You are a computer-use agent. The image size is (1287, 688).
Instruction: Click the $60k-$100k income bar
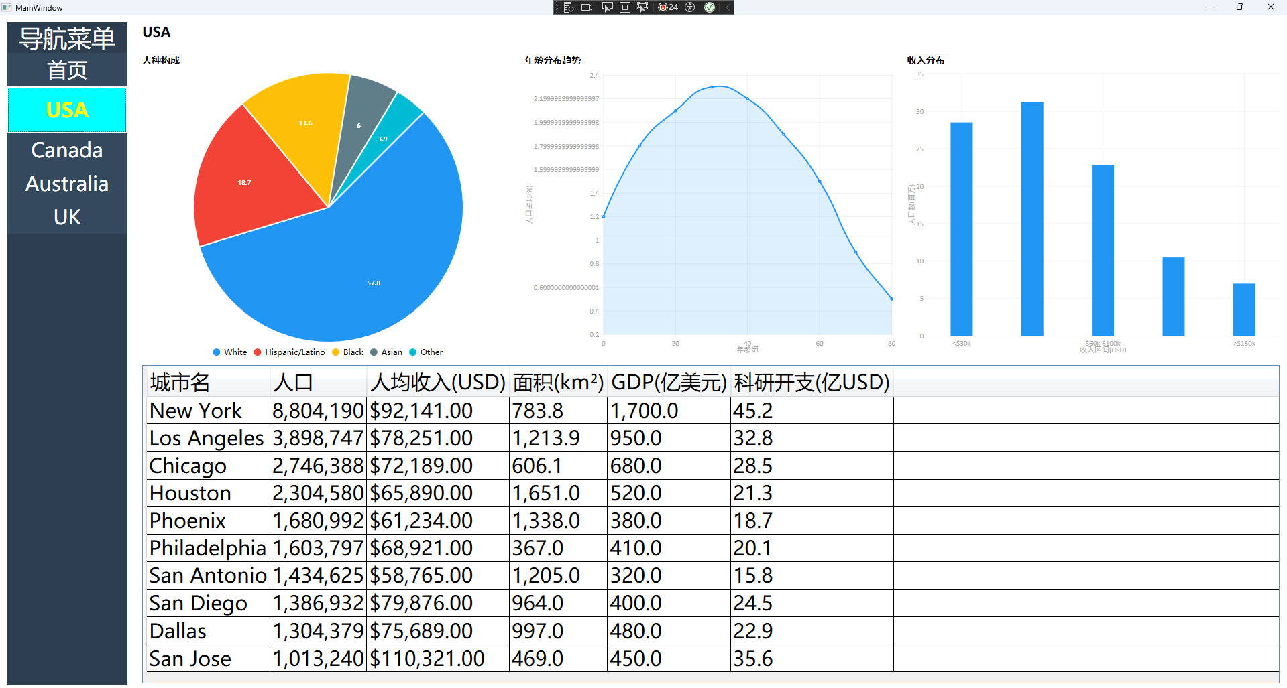coord(1103,251)
